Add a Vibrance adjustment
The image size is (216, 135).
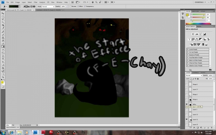pyautogui.click(x=189, y=39)
